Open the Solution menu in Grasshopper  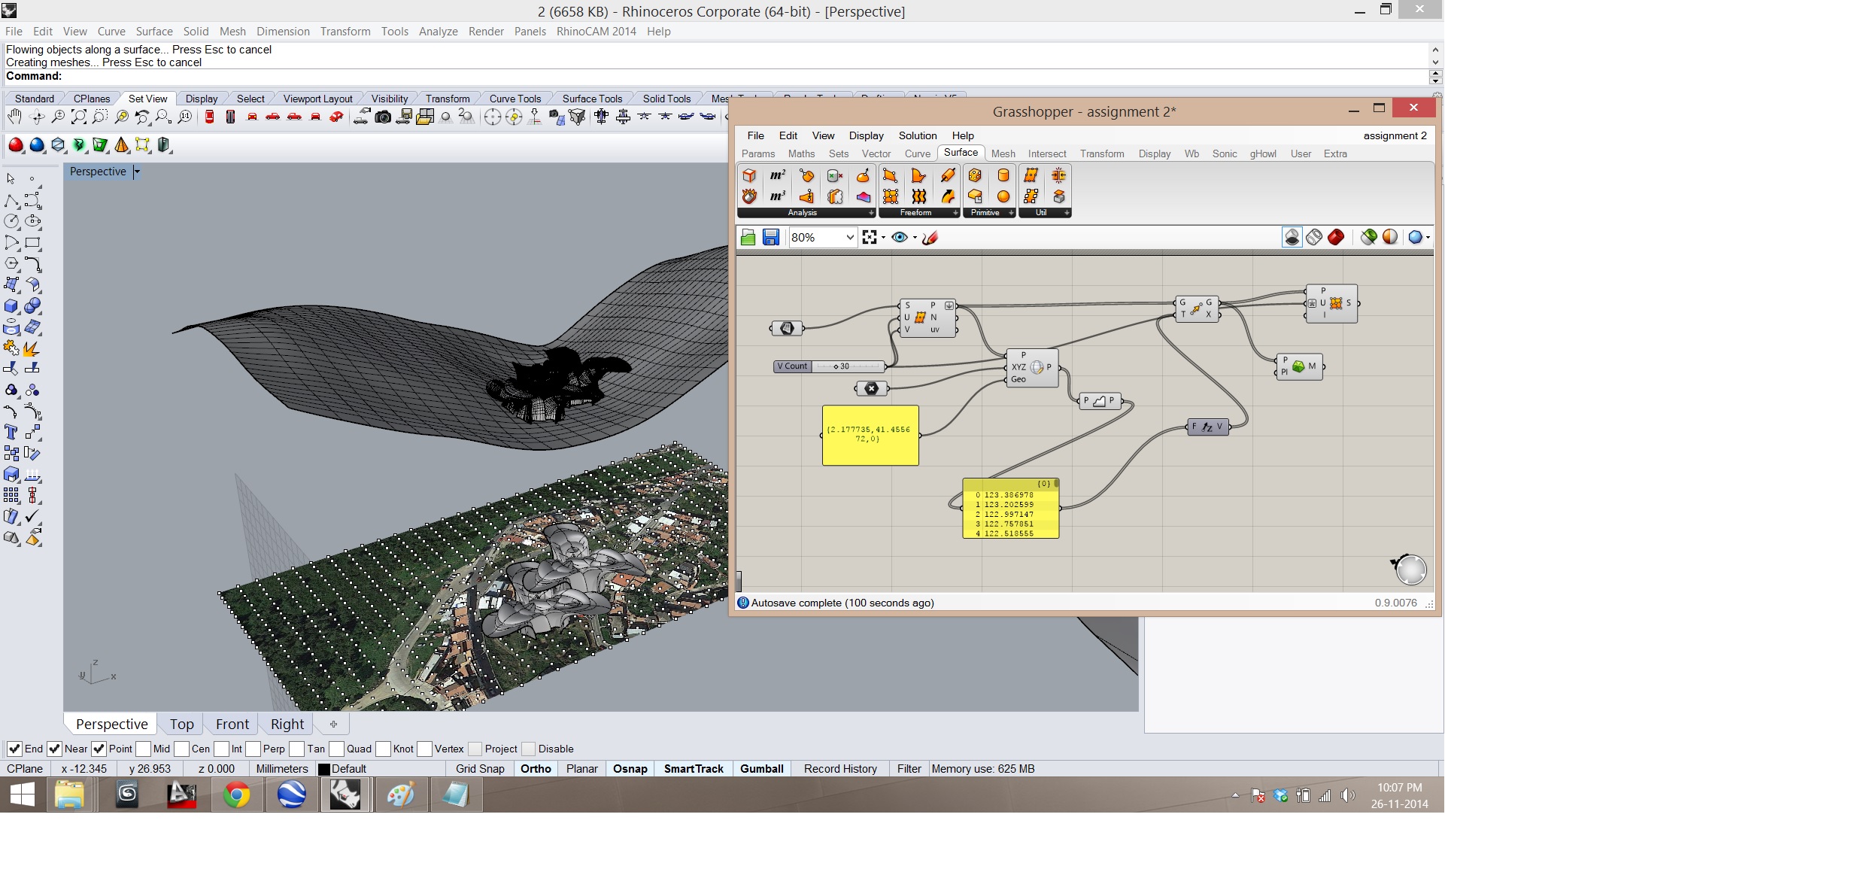[917, 135]
